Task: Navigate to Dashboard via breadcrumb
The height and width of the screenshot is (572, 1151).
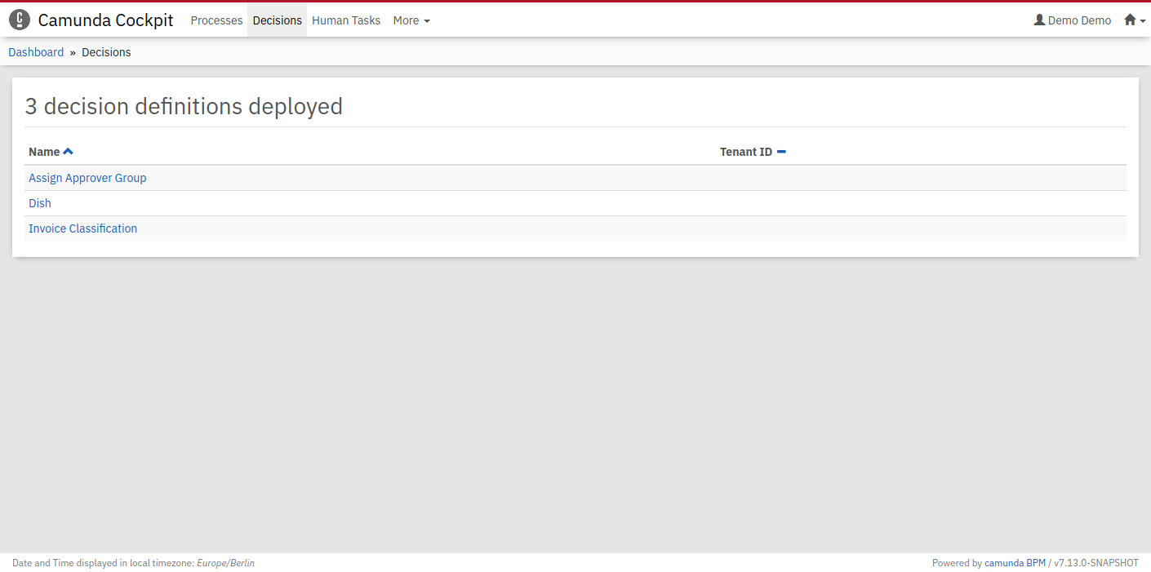Action: [36, 52]
